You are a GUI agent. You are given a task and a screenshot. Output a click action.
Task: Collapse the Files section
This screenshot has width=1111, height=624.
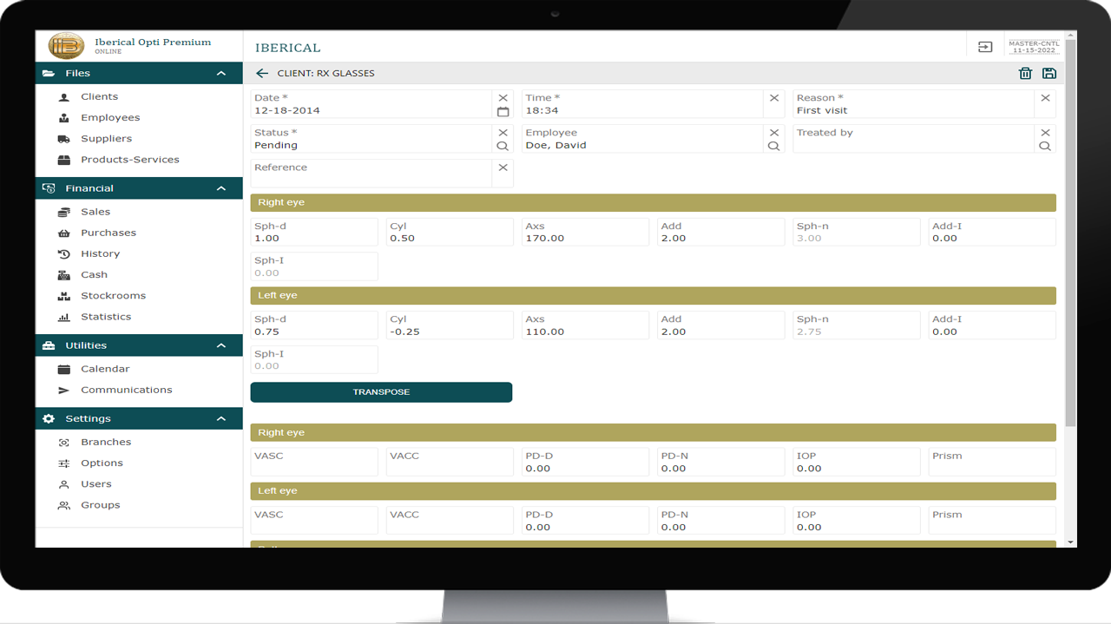pyautogui.click(x=221, y=74)
